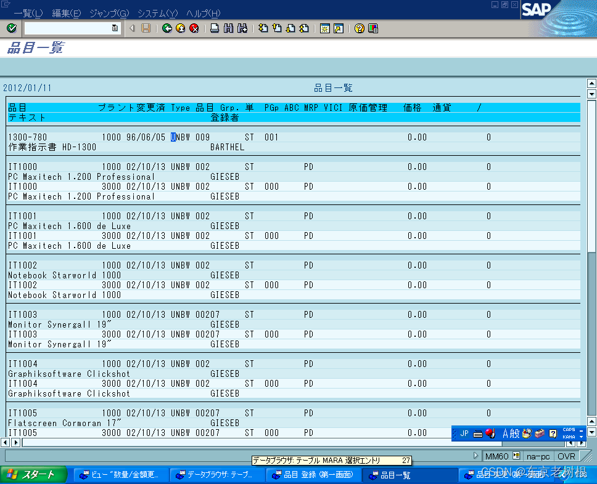Click the 作業指示書 HD-1300 description text
This screenshot has height=484, width=597.
point(52,147)
